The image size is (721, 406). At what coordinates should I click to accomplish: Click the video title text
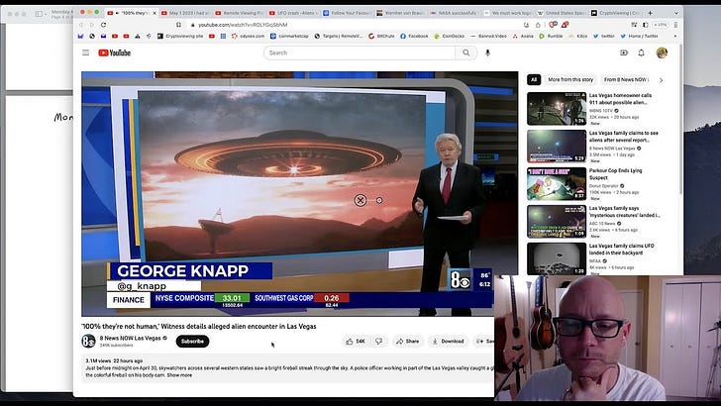click(x=199, y=326)
